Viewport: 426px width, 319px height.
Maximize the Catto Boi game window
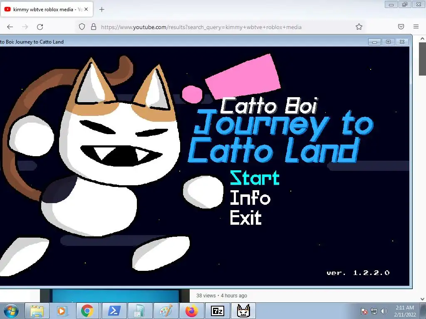click(388, 42)
